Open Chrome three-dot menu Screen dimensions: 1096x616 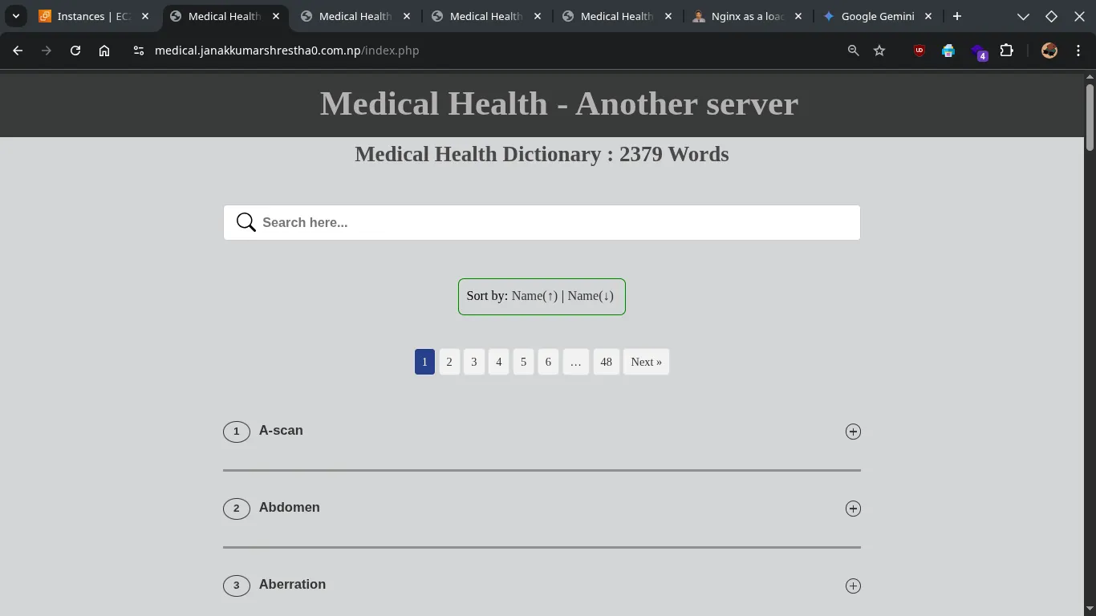[x=1078, y=51]
